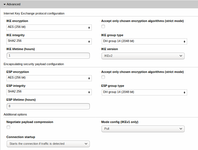Open the Connection startup dropdown

coord(48,144)
